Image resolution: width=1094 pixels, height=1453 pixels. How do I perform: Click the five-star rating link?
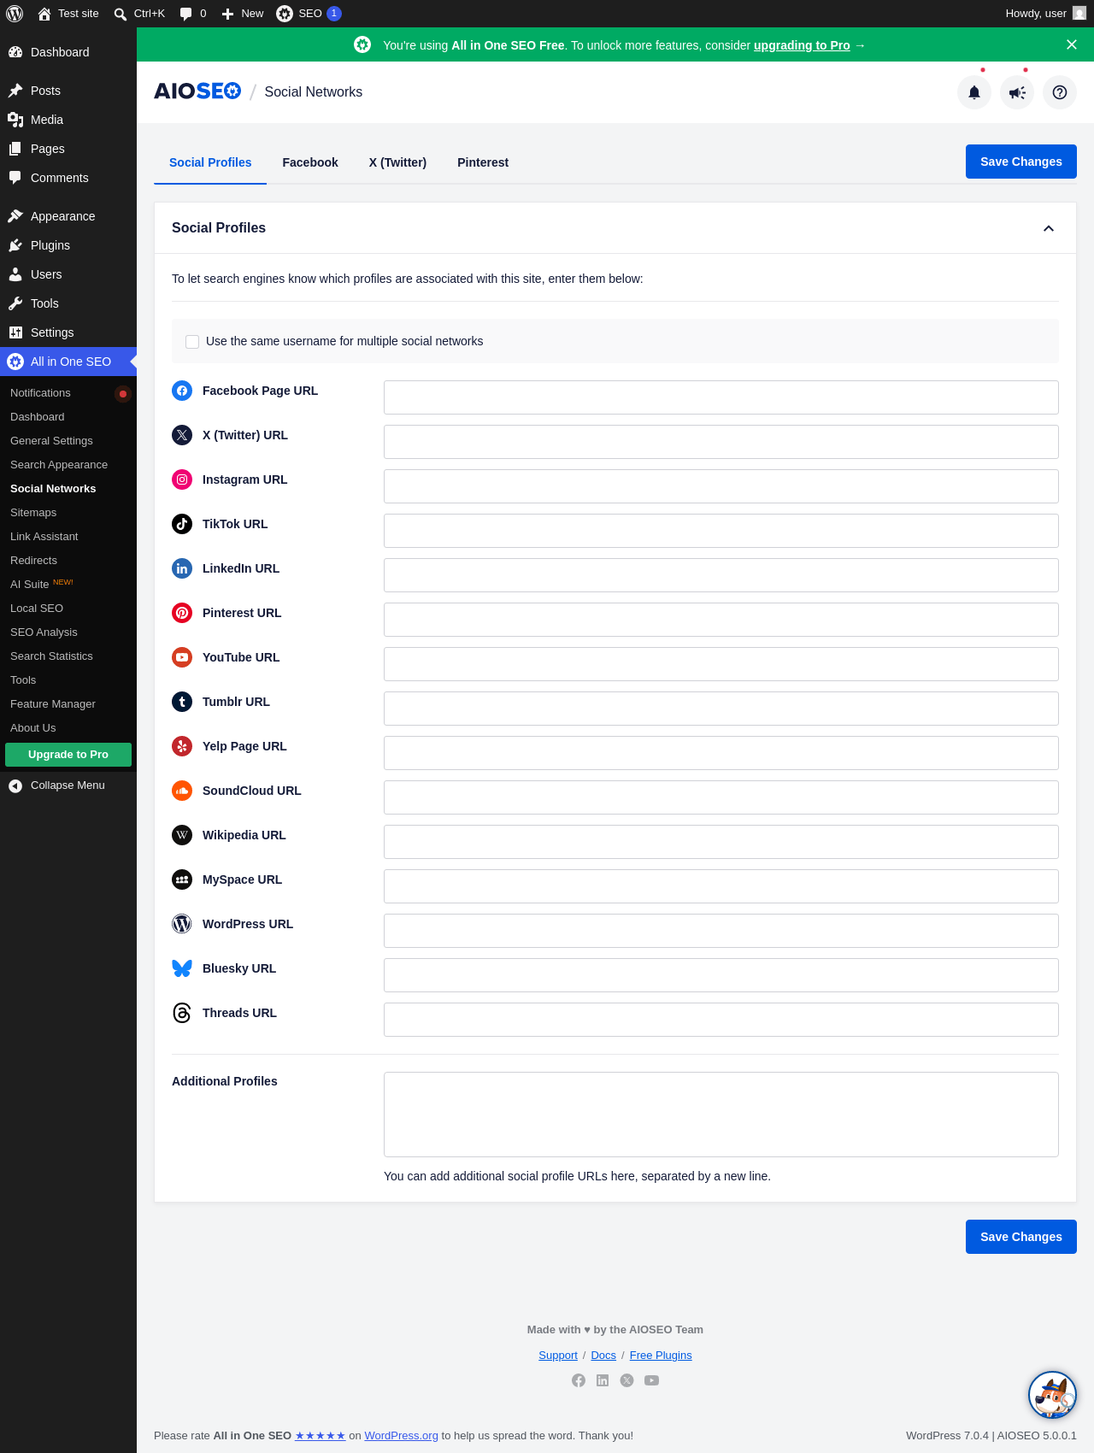[x=321, y=1436]
